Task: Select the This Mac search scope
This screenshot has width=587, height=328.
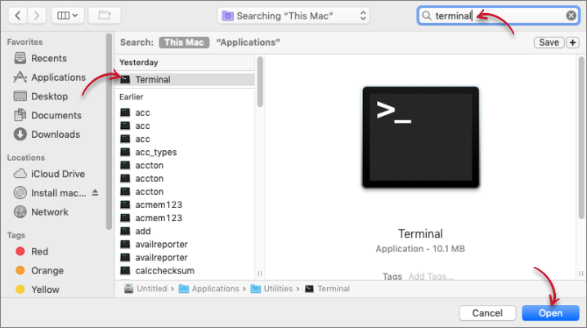Action: [184, 42]
